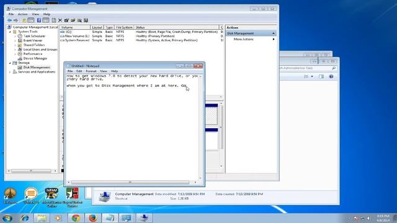Click the Back arrow in Computer Management toolbar
Viewport: 397px width, 223px height.
tap(10, 20)
